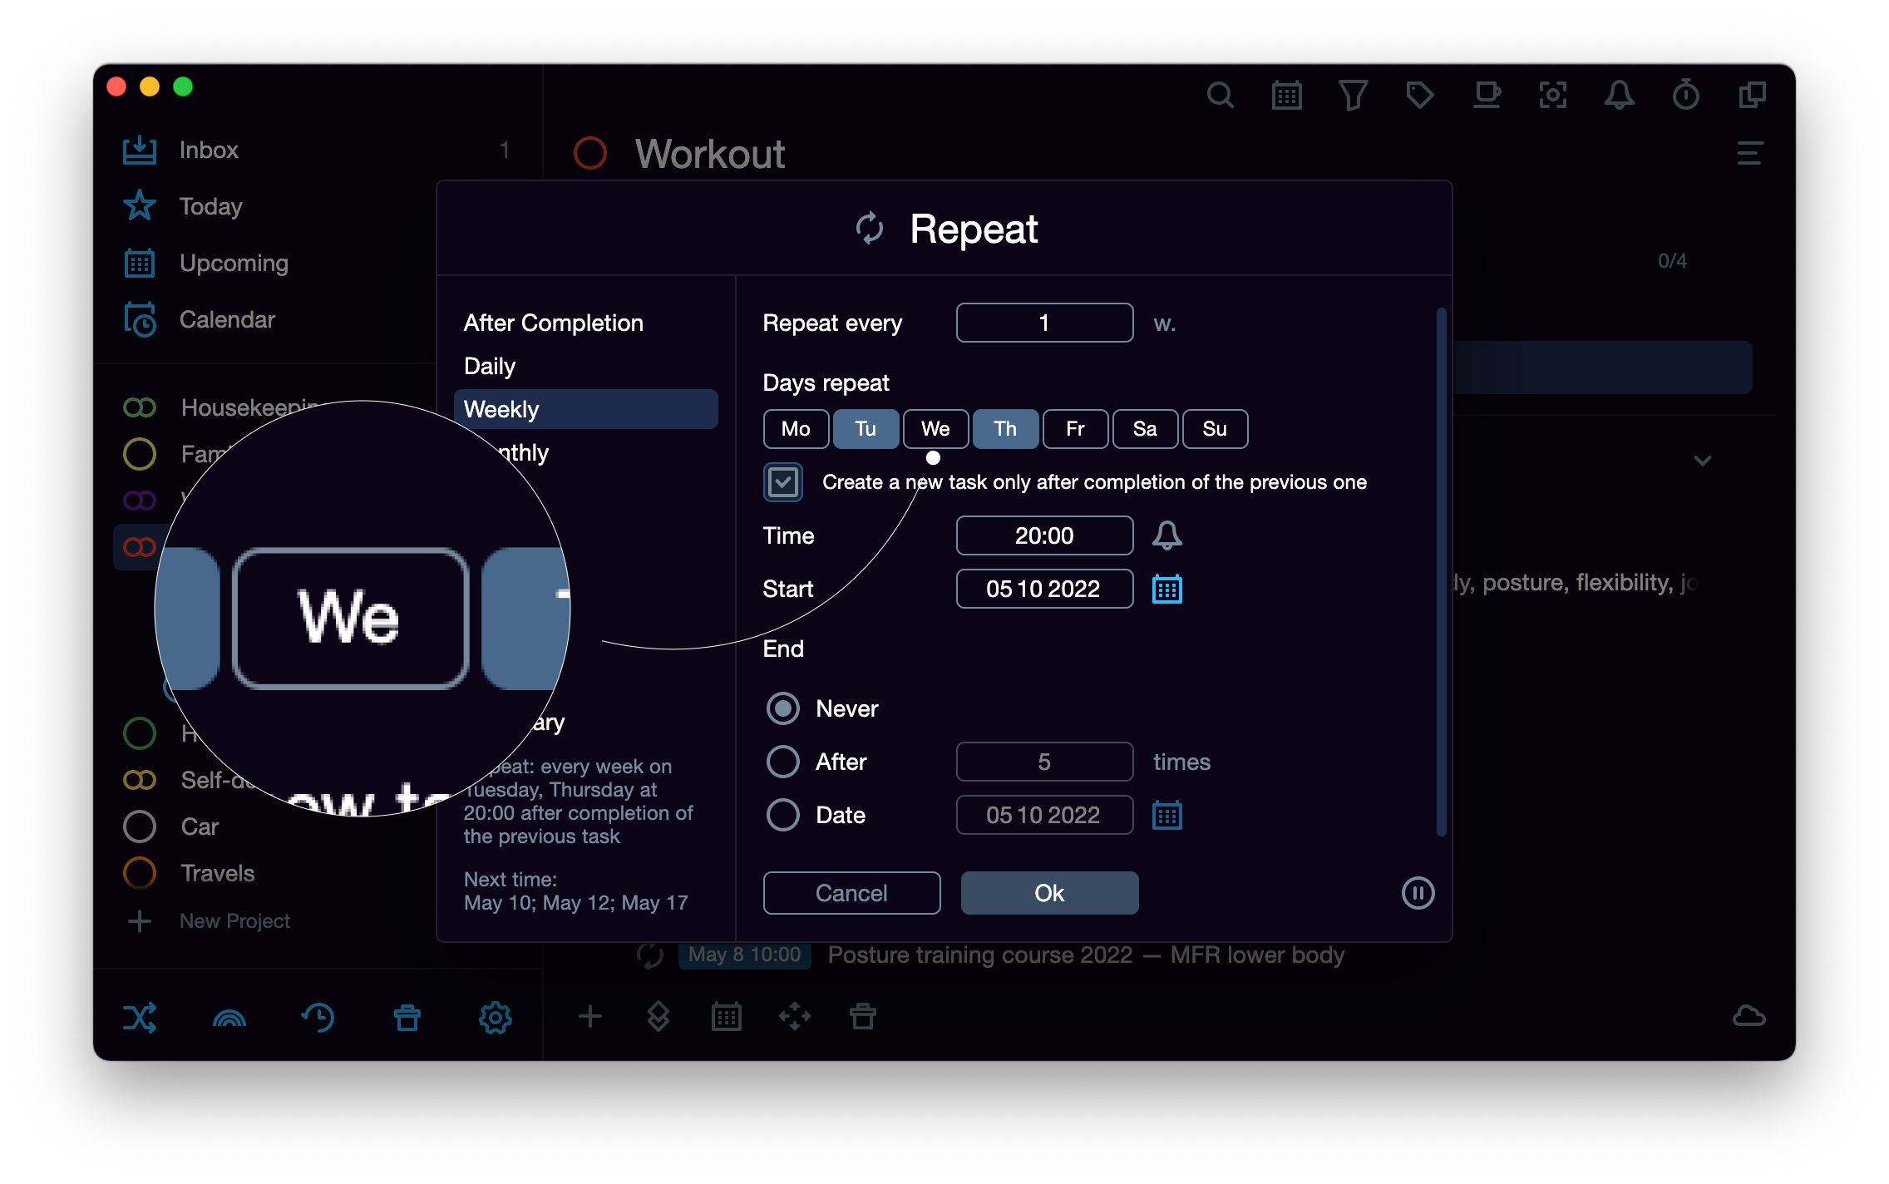1889x1184 pixels.
Task: Open Today in sidebar
Action: [210, 206]
